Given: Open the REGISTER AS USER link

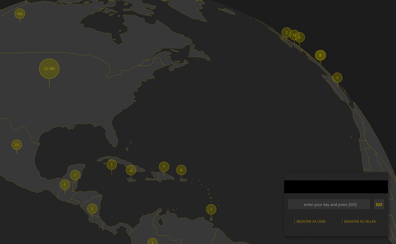Looking at the screenshot, I should coord(311,222).
